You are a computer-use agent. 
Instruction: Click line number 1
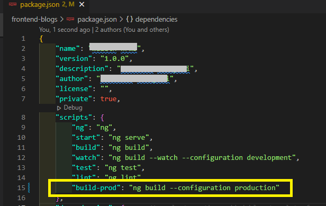tap(23, 39)
